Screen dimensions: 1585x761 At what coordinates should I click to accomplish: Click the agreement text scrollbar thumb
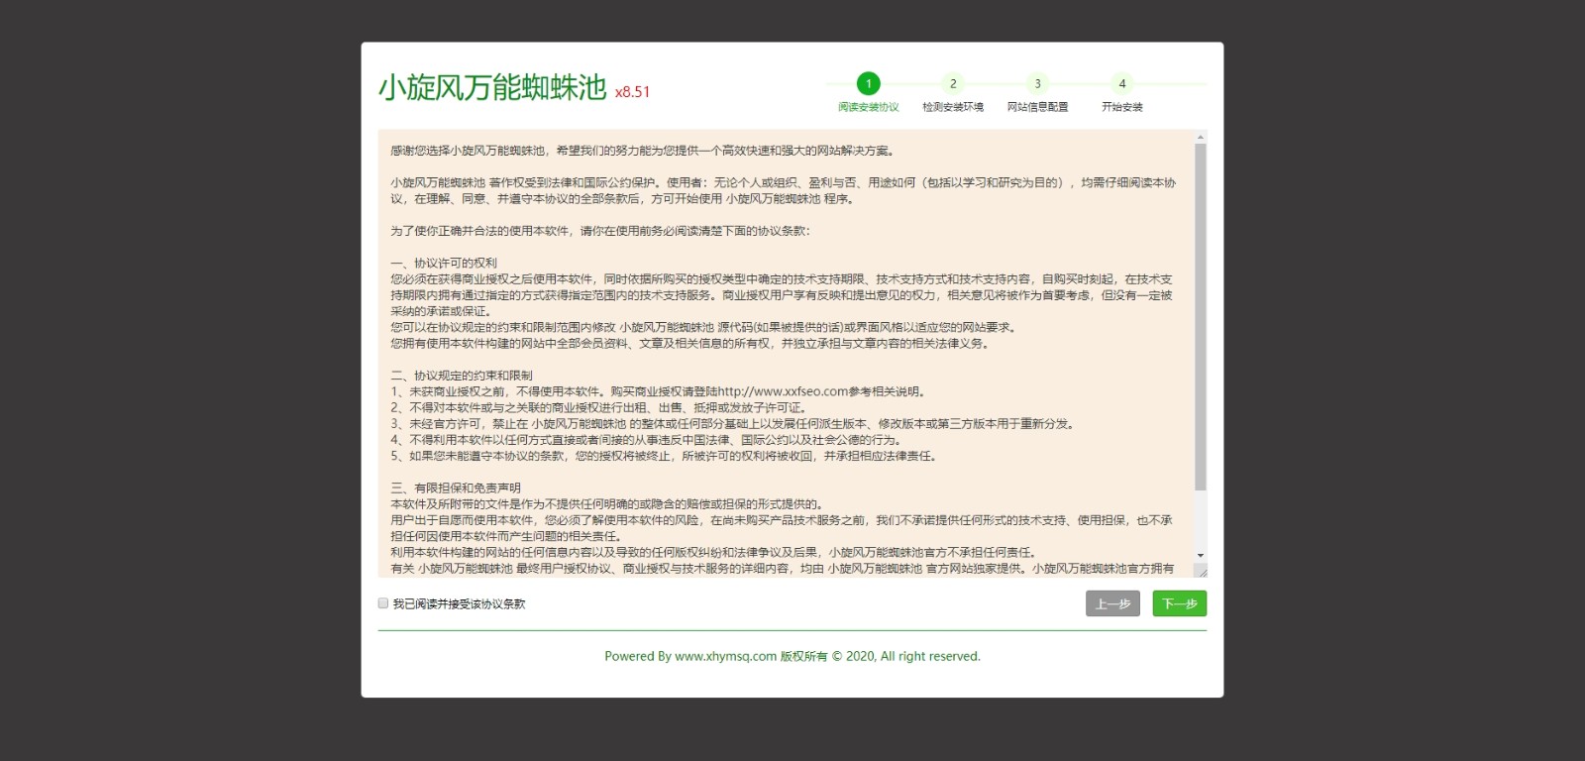point(1201,317)
